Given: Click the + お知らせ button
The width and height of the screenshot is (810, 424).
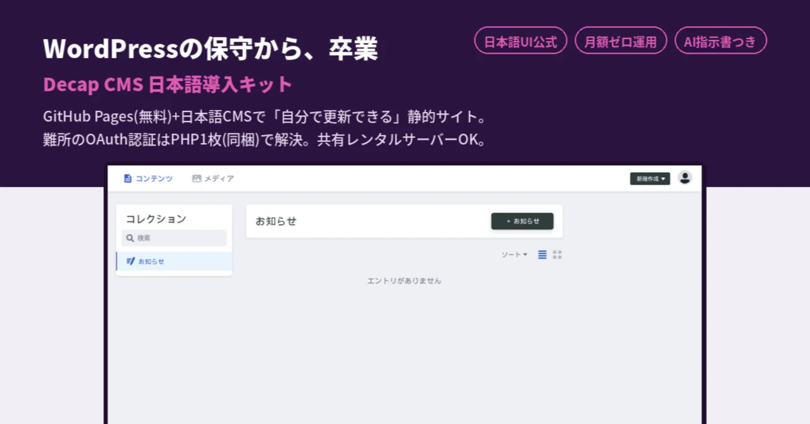Looking at the screenshot, I should 522,221.
